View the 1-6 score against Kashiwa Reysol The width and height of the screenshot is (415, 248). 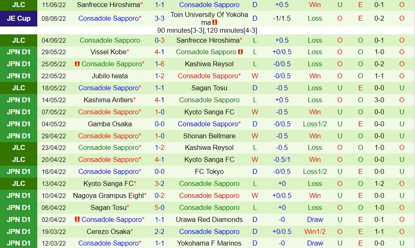point(159,64)
